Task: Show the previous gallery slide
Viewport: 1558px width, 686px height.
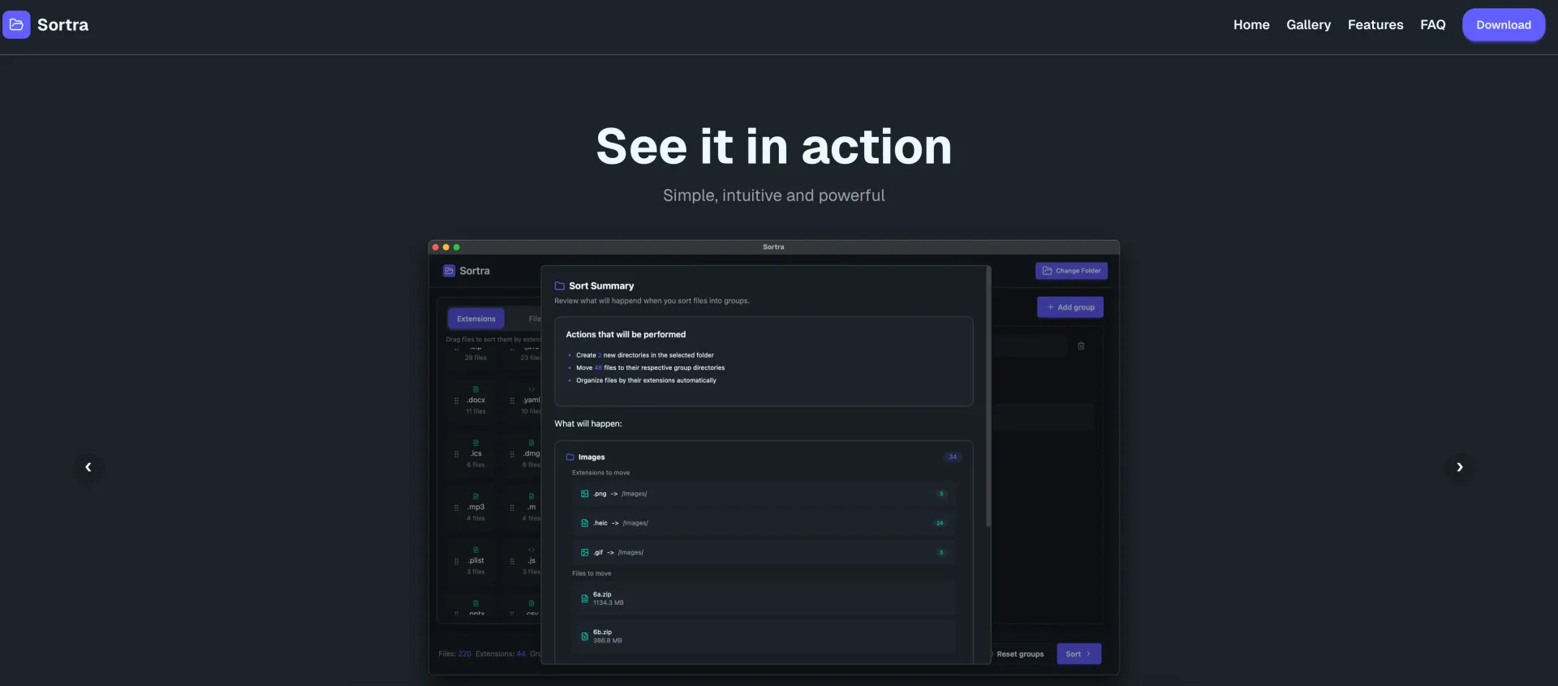Action: coord(88,467)
